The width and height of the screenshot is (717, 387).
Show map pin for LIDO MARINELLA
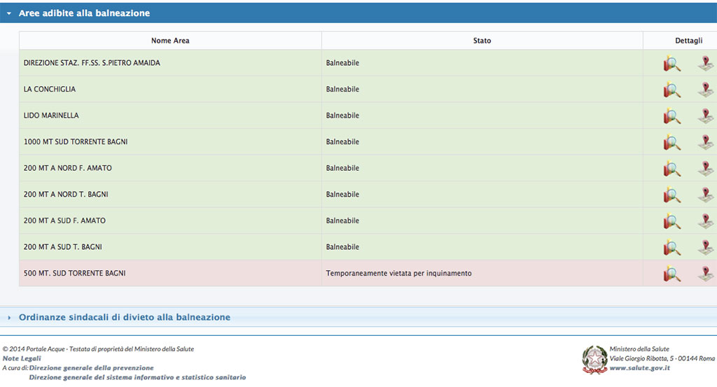pos(706,116)
